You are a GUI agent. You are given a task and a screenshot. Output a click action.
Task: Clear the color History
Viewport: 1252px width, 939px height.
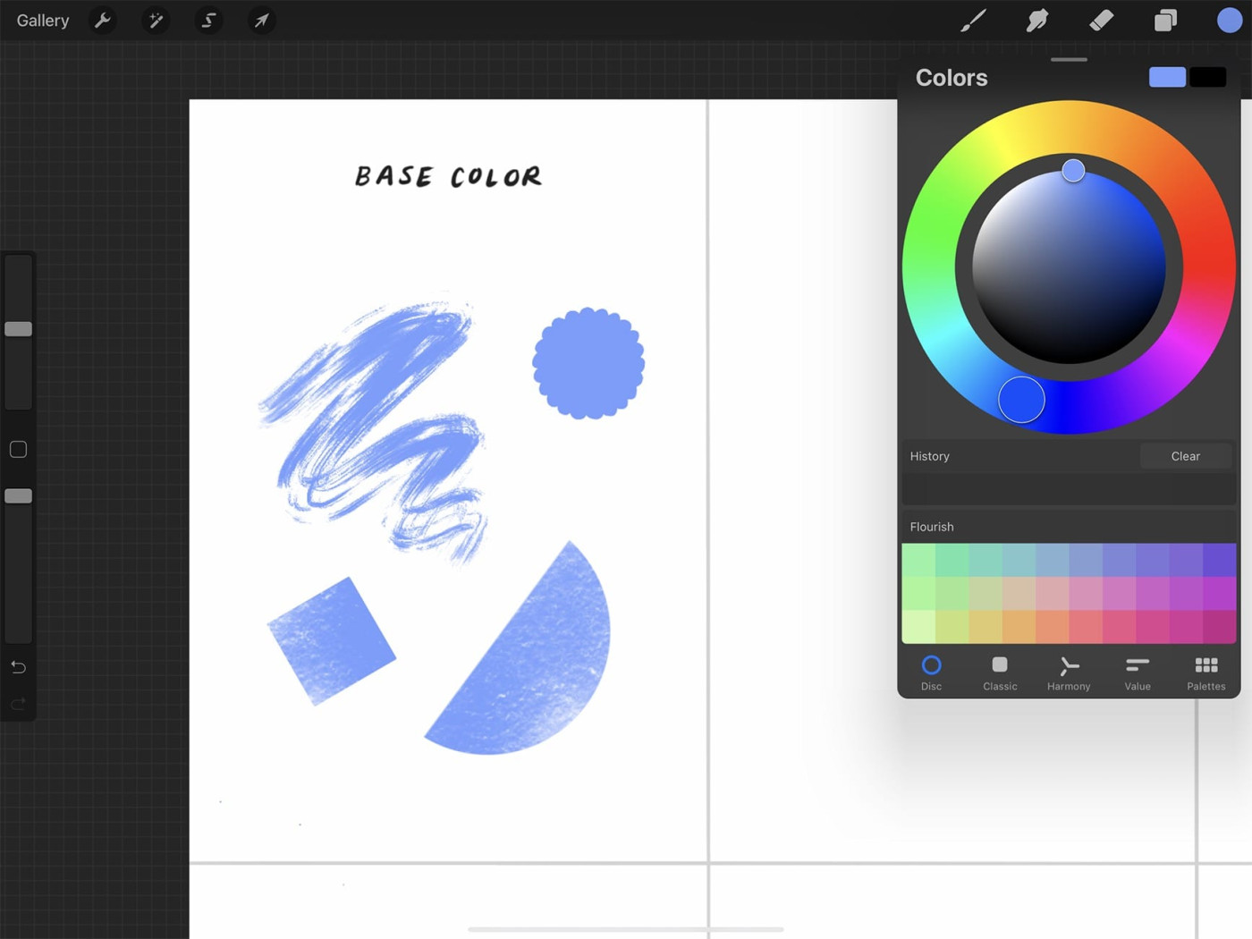[1185, 456]
